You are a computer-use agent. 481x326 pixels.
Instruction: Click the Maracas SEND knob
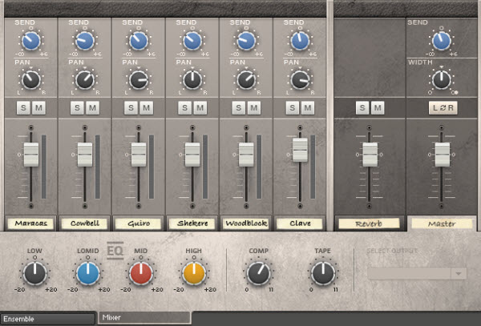point(31,41)
